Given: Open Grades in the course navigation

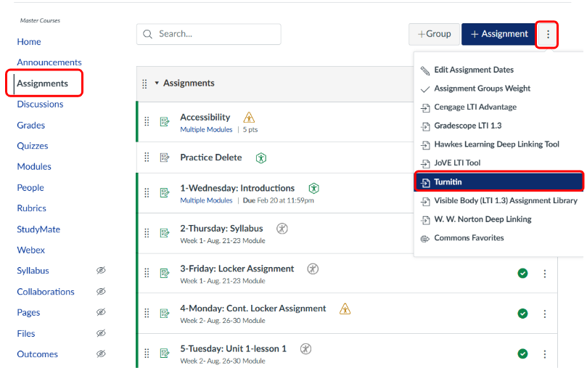Looking at the screenshot, I should [31, 125].
